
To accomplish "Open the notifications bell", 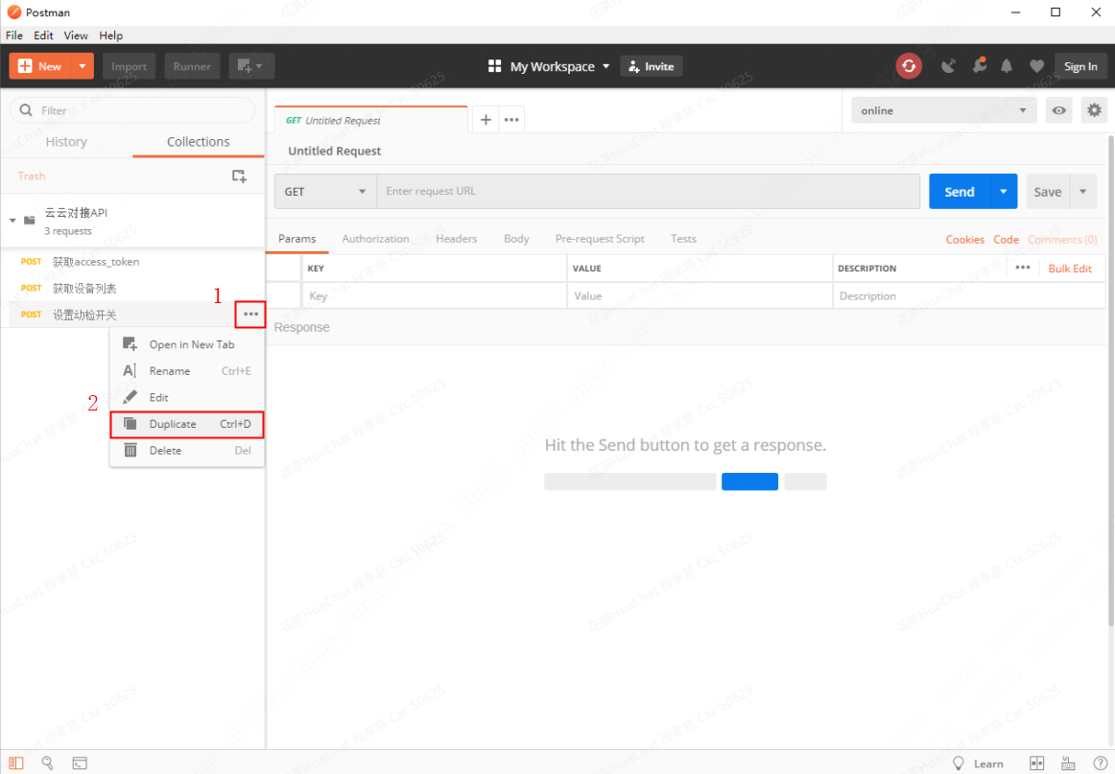I will [1007, 66].
